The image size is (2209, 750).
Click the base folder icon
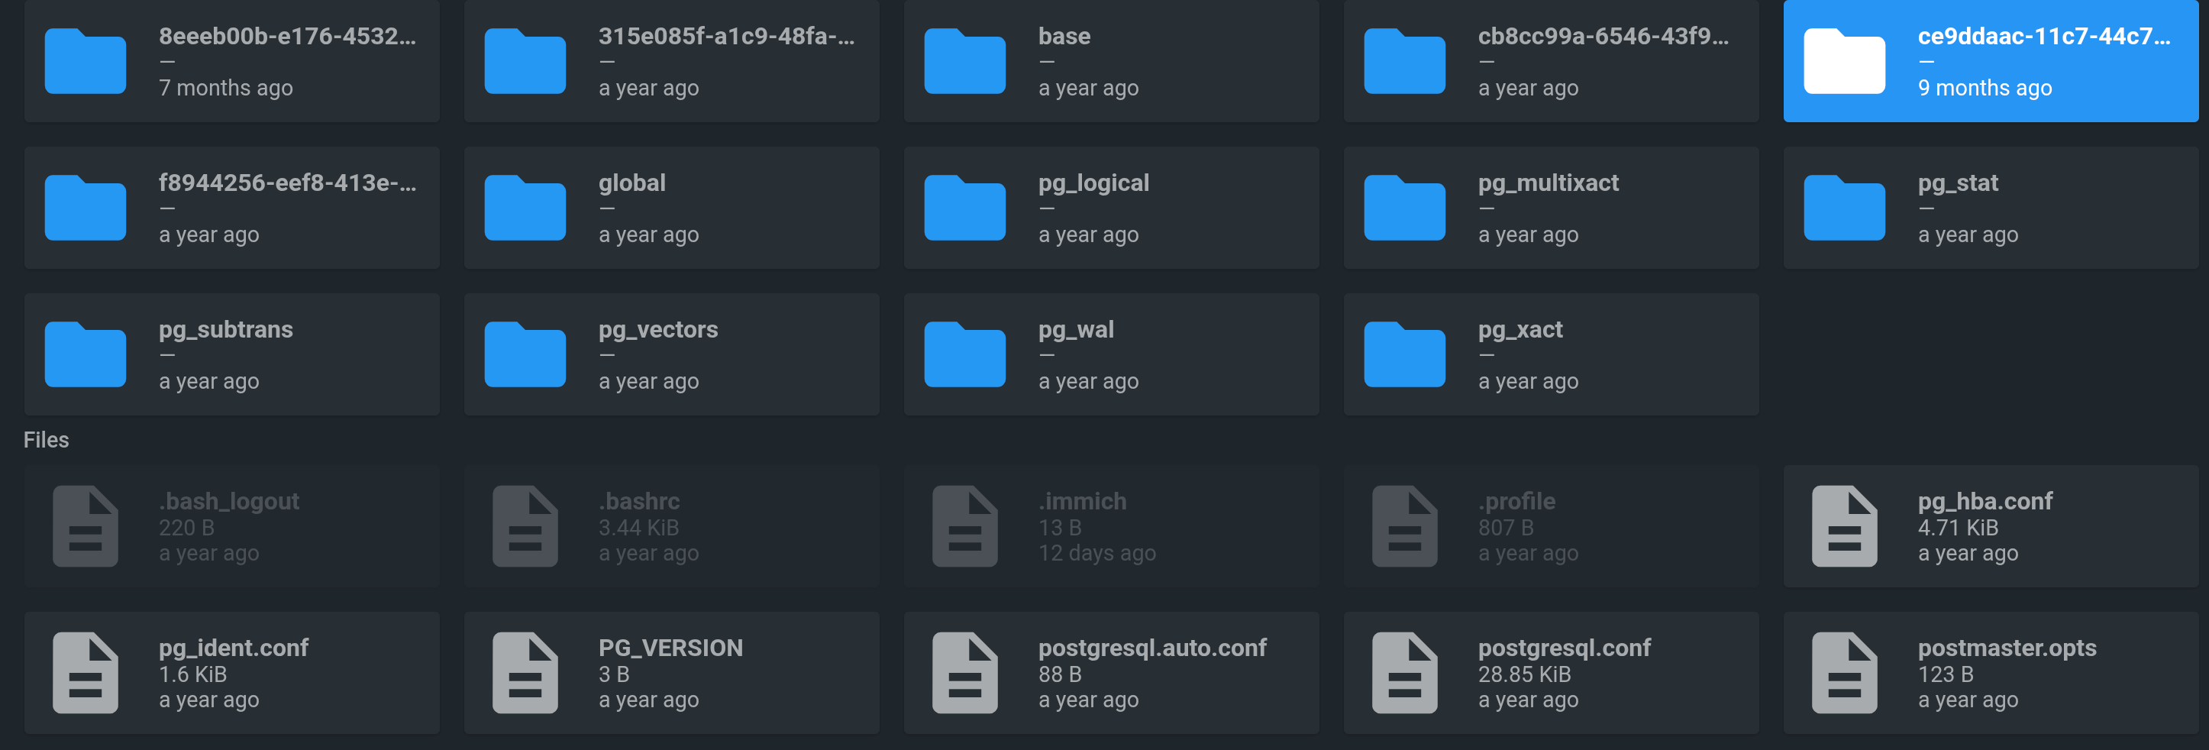point(966,61)
